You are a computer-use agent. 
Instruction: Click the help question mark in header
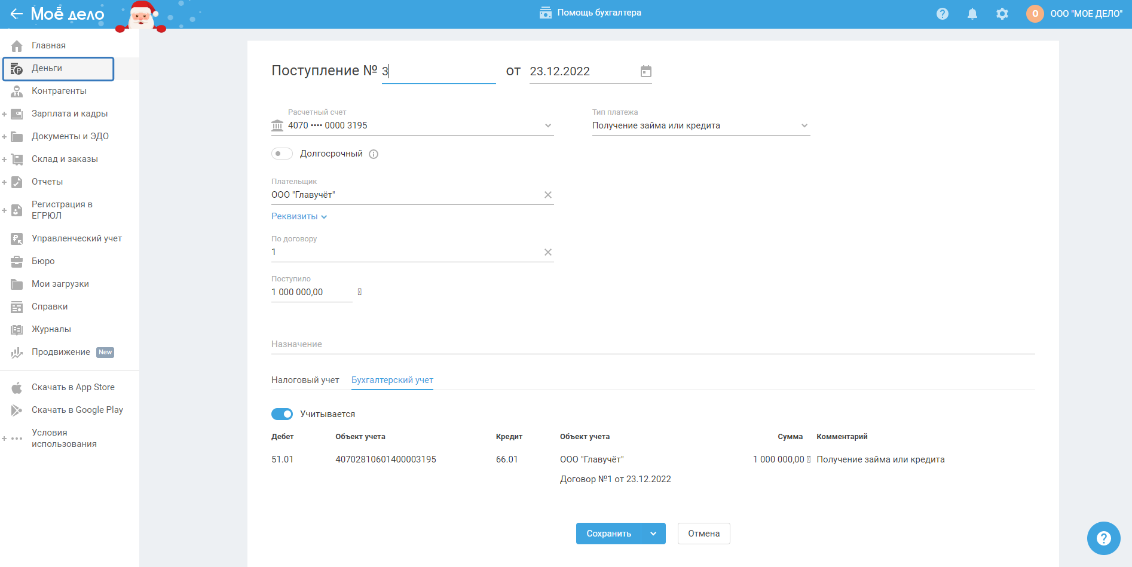[x=942, y=14]
